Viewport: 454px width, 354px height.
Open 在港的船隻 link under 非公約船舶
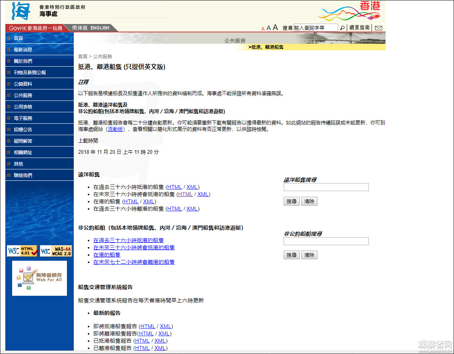[x=107, y=255]
